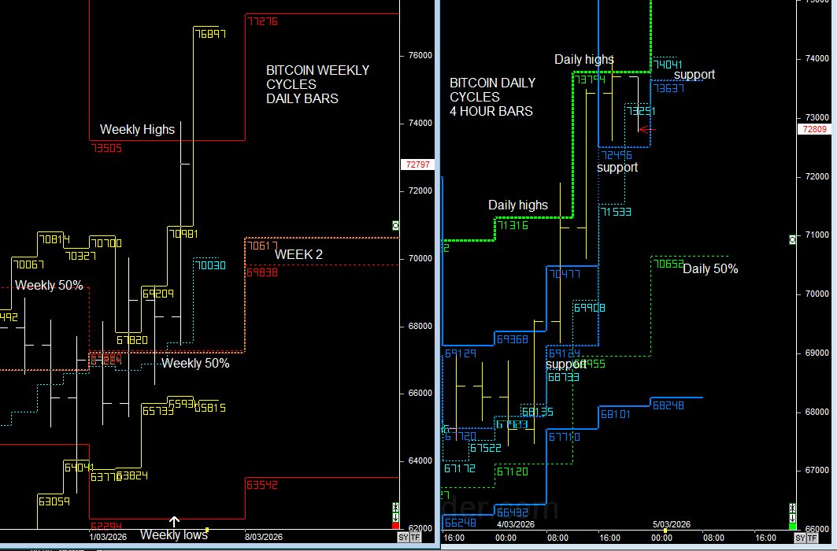Viewport: 837px width, 551px height.
Task: Open TF timeframe button in weekly chart
Action: pos(415,537)
